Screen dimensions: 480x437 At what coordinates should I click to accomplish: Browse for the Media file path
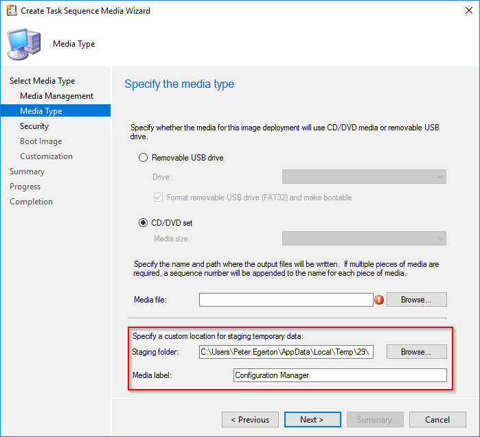click(x=416, y=300)
